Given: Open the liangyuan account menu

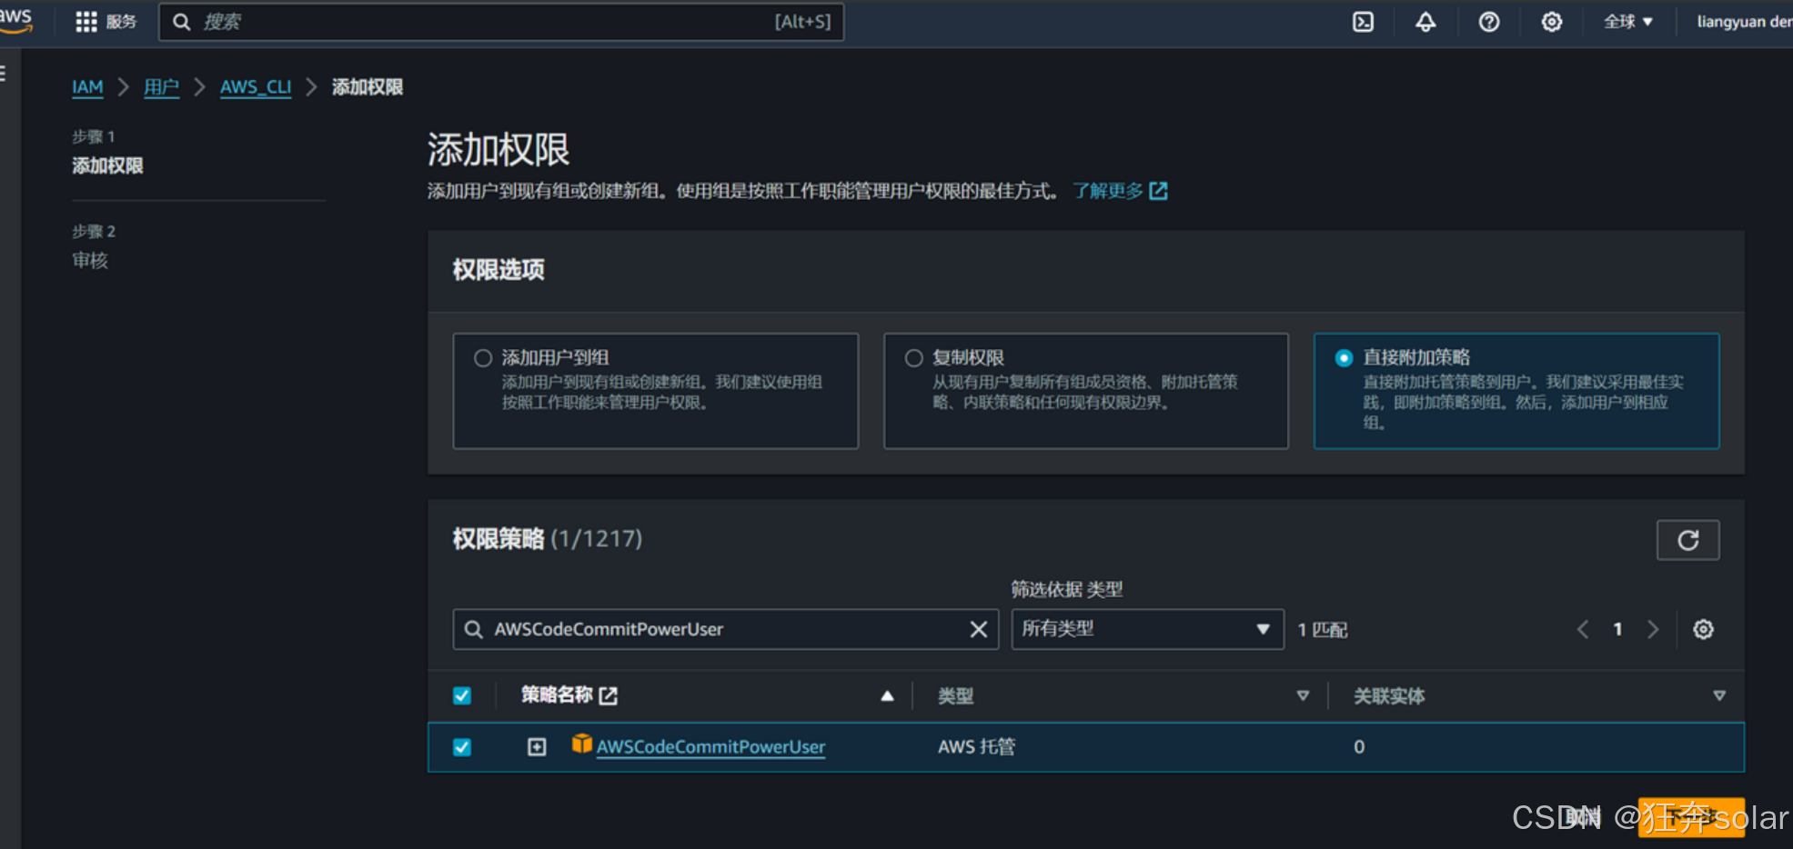Looking at the screenshot, I should pos(1744,22).
